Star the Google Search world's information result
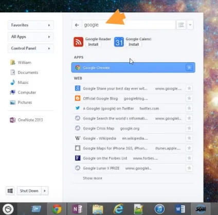 coord(189,118)
